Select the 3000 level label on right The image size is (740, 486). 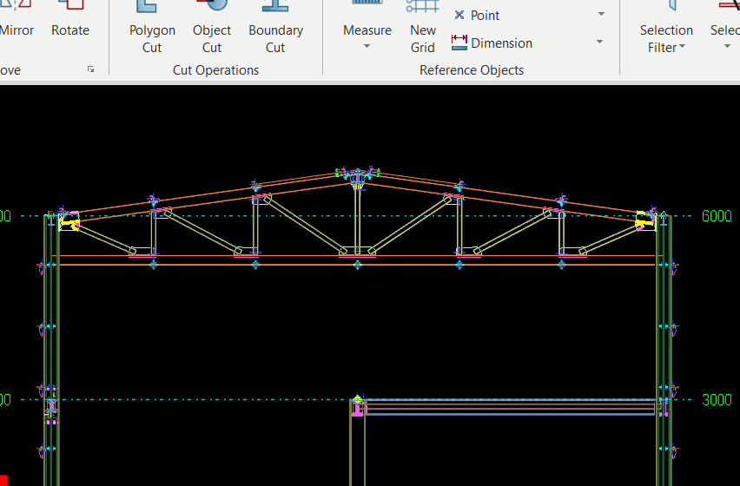(x=717, y=400)
